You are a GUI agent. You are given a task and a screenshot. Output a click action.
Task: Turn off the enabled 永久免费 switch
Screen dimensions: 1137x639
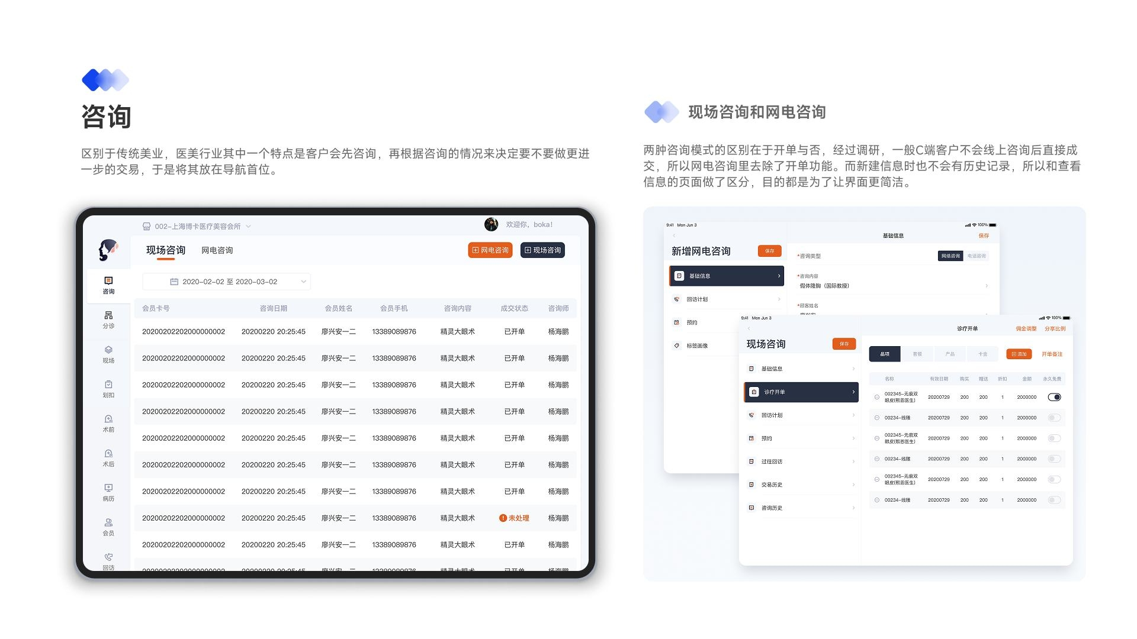tap(1054, 397)
